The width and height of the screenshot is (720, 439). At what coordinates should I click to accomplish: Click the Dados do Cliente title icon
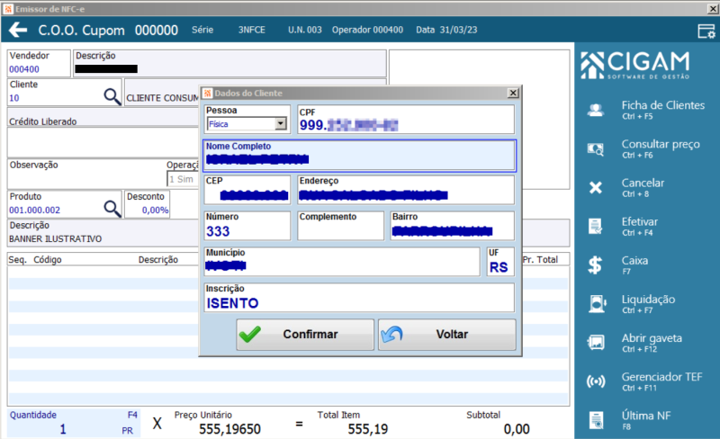pyautogui.click(x=208, y=93)
